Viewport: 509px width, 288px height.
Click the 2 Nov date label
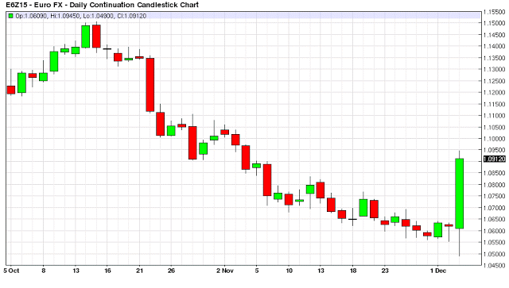[x=225, y=271]
